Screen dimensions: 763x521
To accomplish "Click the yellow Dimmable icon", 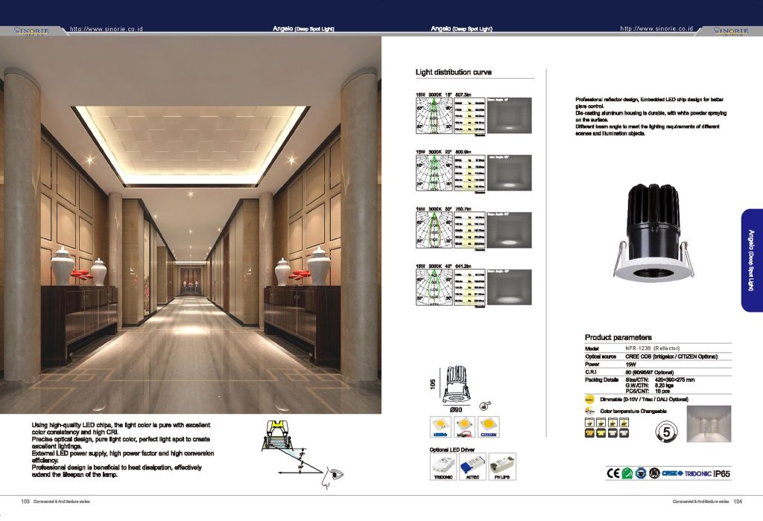I will pyautogui.click(x=589, y=400).
